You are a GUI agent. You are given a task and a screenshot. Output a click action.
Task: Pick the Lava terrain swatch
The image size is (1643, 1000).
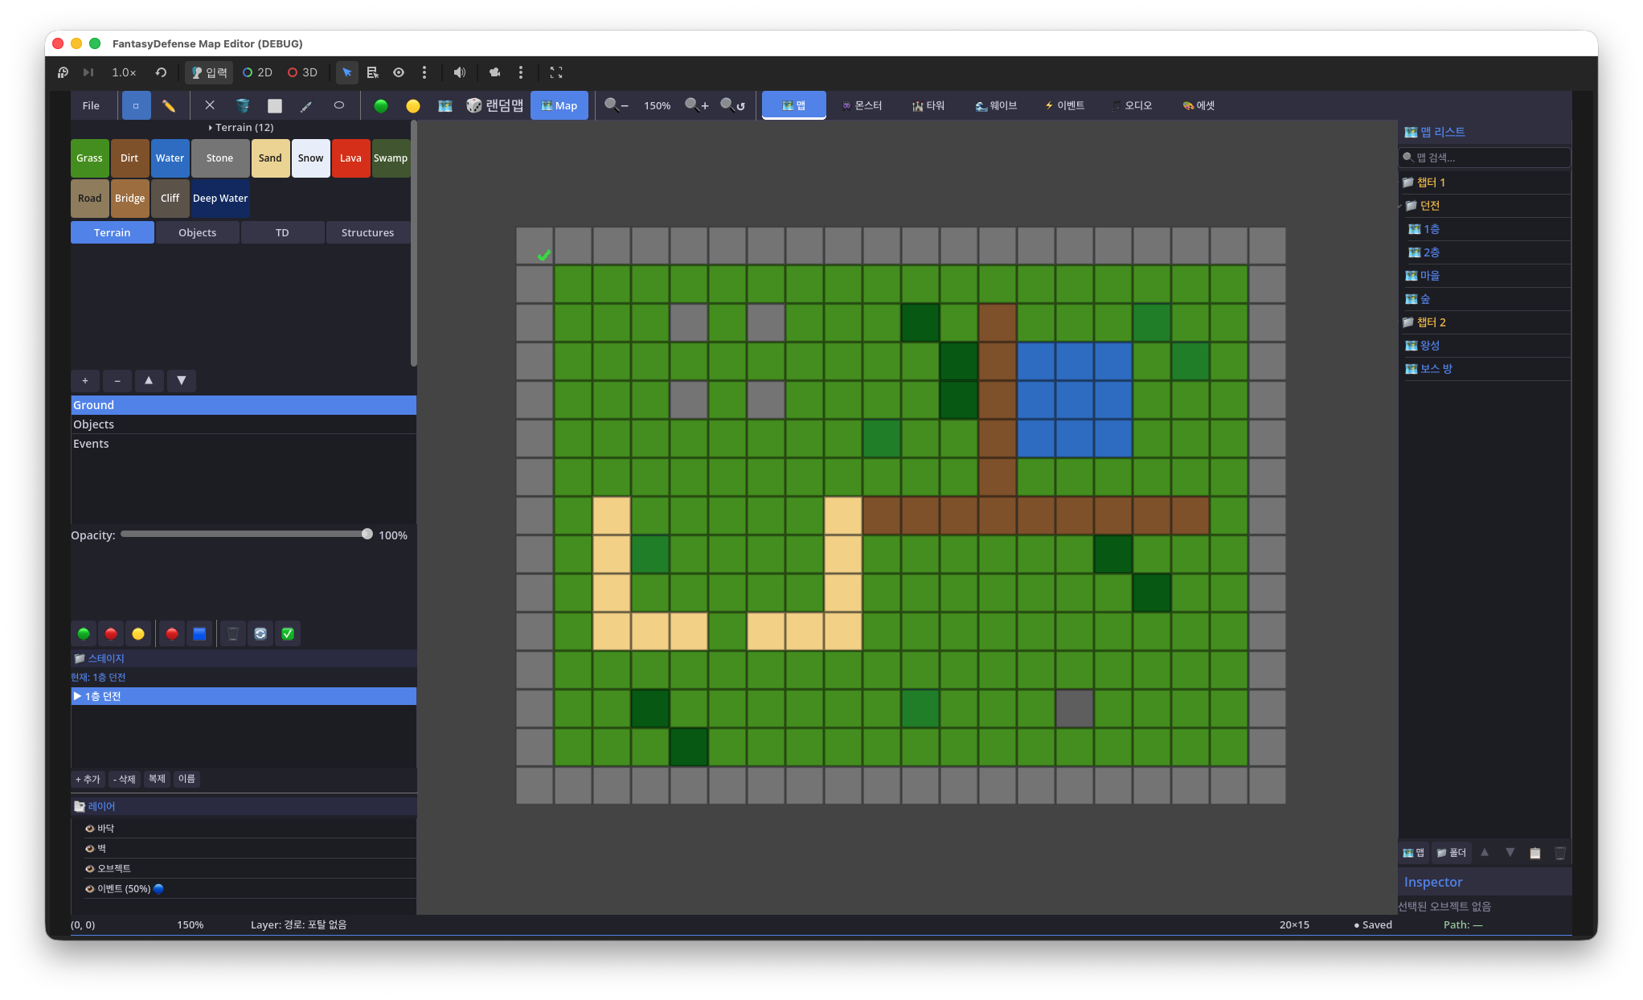[x=350, y=158]
